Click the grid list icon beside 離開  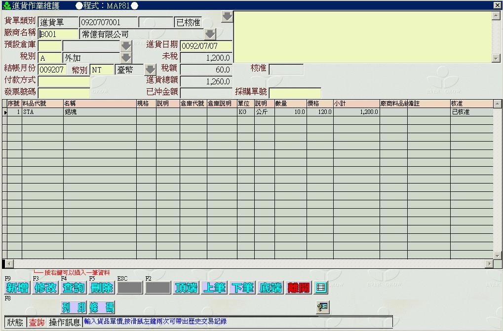[x=321, y=287]
